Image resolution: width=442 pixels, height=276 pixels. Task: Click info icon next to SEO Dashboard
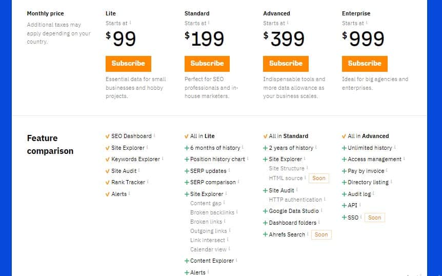click(154, 135)
